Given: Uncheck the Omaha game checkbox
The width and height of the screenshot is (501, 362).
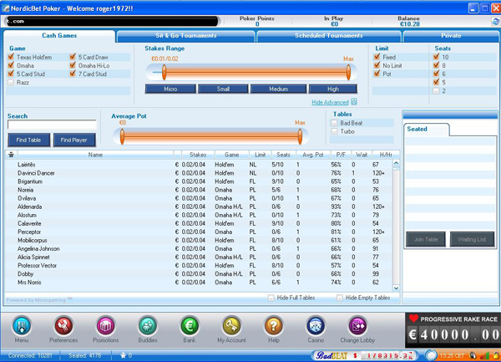Looking at the screenshot, I should 11,65.
